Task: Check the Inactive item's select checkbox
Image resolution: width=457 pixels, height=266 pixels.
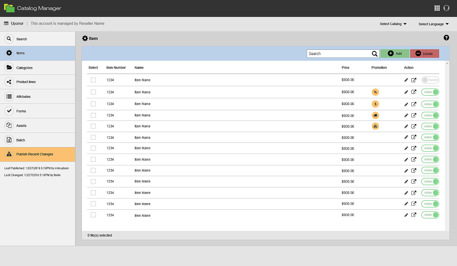Action: pyautogui.click(x=93, y=80)
